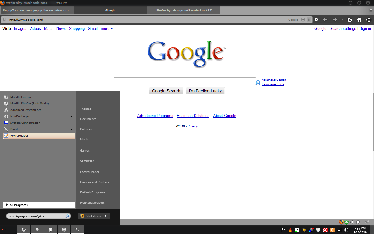Image resolution: width=374 pixels, height=234 pixels.
Task: Open Mozilla Firefox from start menu
Action: 39,97
